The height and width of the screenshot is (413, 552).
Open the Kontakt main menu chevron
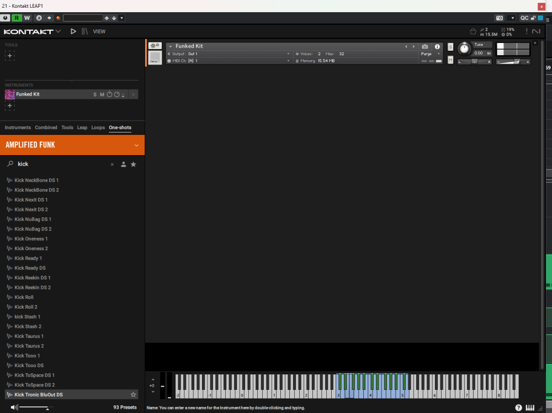click(58, 31)
